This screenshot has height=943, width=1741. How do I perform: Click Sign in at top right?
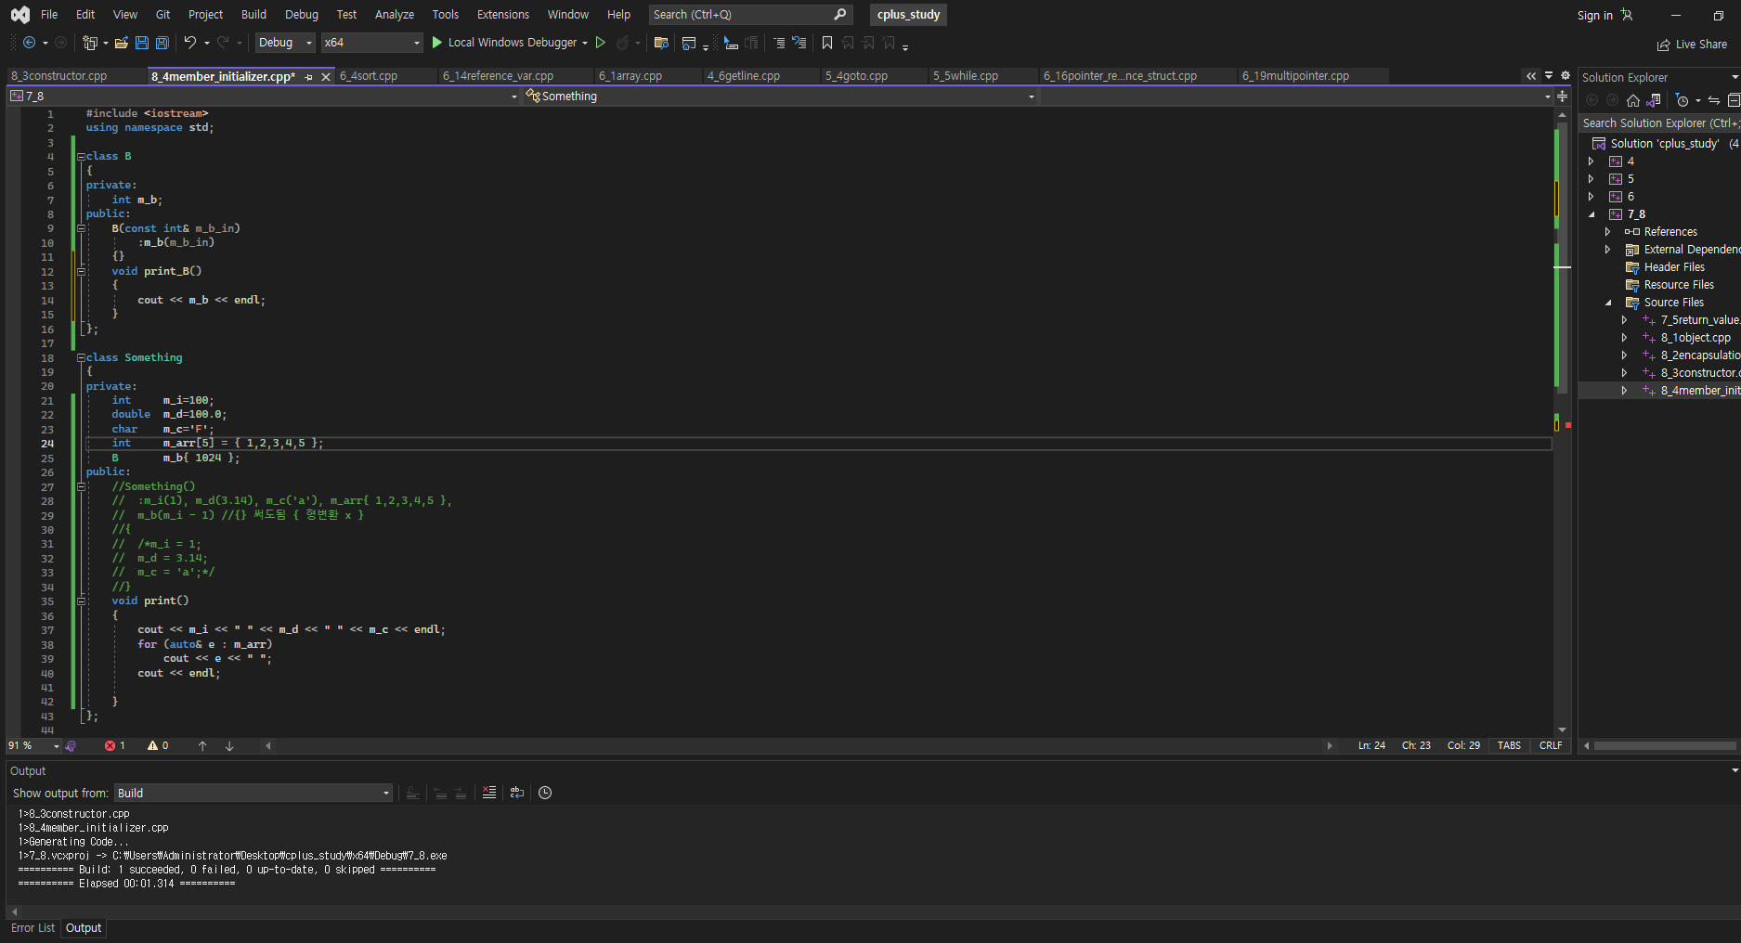pos(1594,15)
